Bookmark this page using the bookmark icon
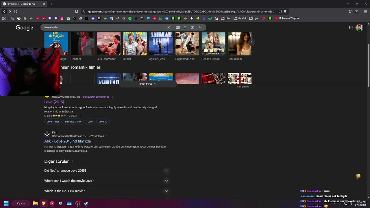The image size is (370, 208). (76, 12)
